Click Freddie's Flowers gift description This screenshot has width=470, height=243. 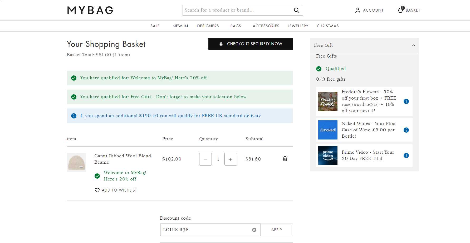(369, 101)
